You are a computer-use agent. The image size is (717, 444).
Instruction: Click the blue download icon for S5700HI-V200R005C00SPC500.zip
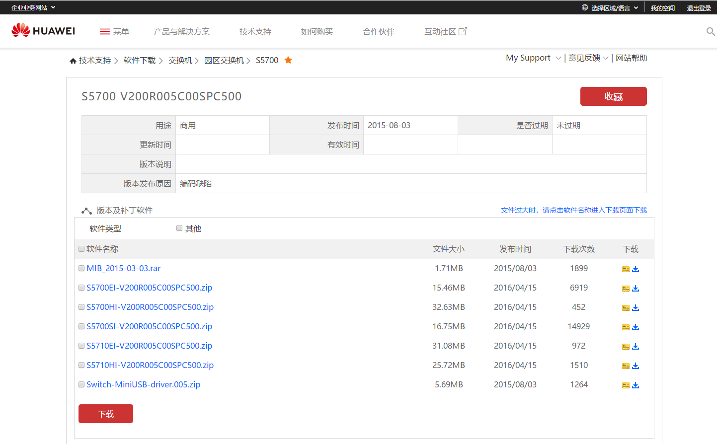(636, 307)
